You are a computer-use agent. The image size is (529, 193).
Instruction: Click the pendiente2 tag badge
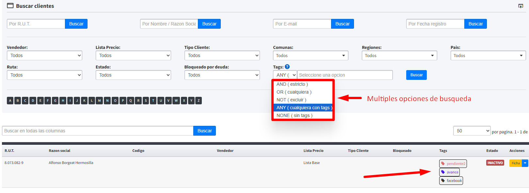point(453,164)
